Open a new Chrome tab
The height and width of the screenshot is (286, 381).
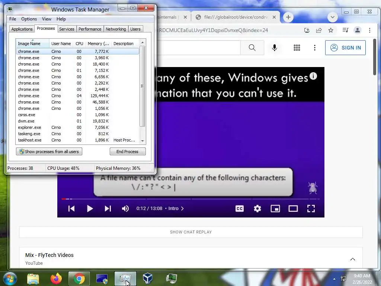[288, 17]
